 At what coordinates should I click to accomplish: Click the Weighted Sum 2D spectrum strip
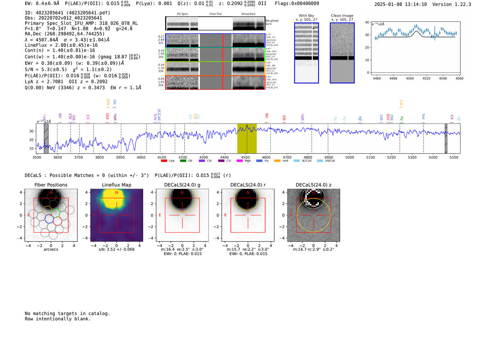point(215,23)
